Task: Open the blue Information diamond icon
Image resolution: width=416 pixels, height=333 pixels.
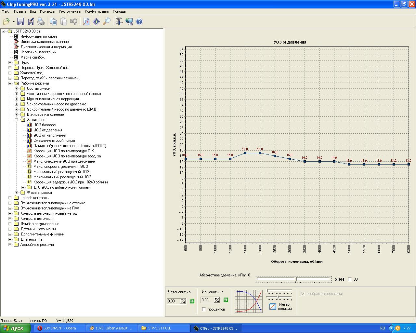Action: 96,22
